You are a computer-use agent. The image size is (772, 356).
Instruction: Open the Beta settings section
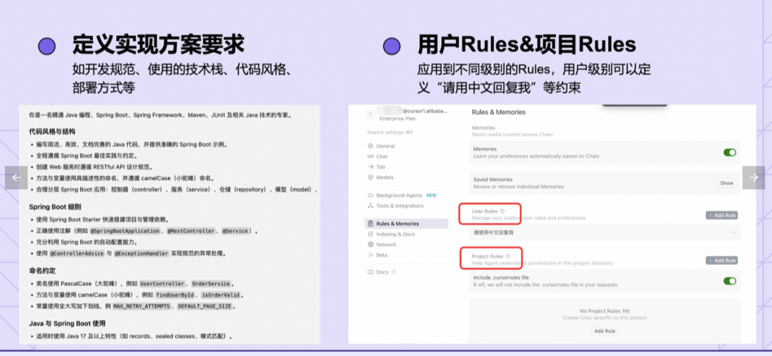(382, 254)
